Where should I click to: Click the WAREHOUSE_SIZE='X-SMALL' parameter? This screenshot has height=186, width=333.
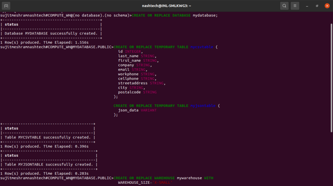[x=145, y=183]
